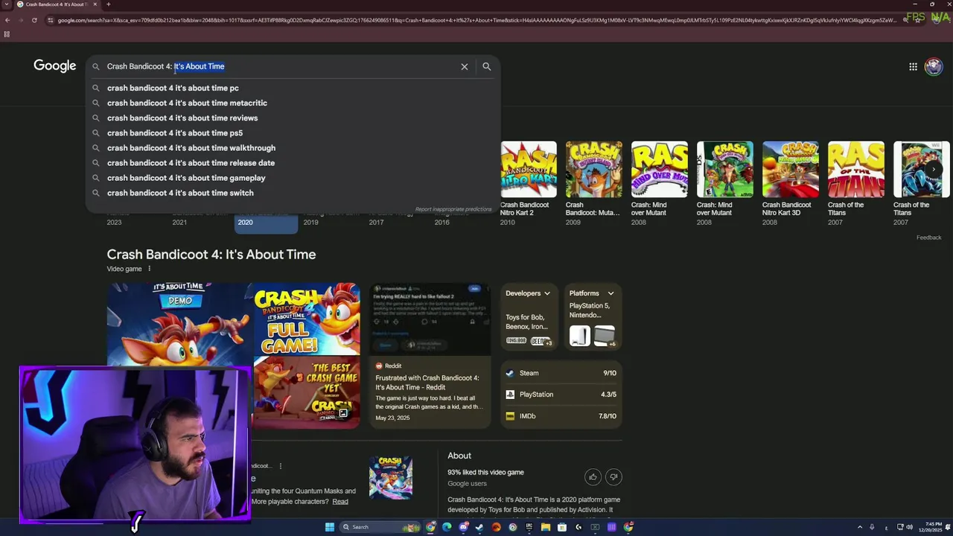Open the Windows Start menu
Screen dimensions: 953x536
330,527
